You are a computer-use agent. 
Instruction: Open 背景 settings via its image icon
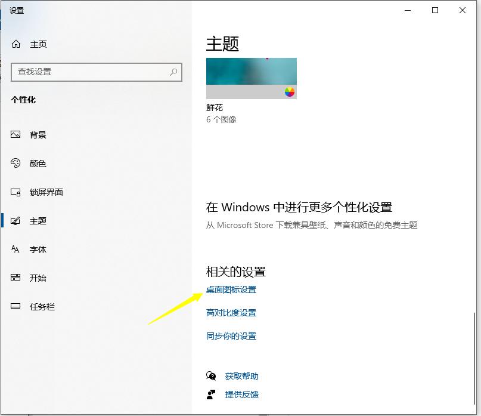point(15,134)
